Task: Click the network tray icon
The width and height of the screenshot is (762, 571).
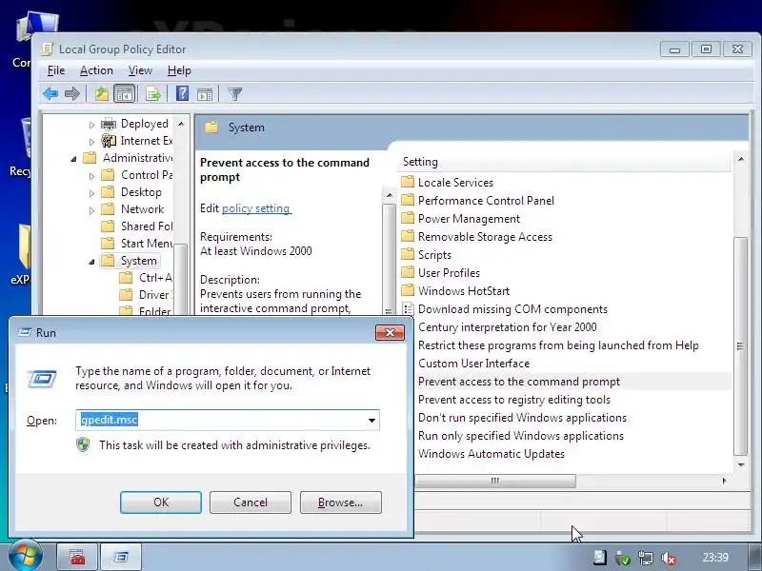Action: point(646,558)
